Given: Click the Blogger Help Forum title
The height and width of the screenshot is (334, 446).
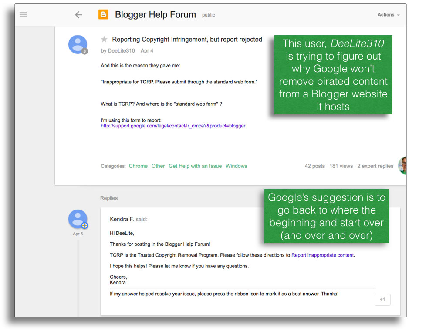Looking at the screenshot, I should (x=155, y=14).
